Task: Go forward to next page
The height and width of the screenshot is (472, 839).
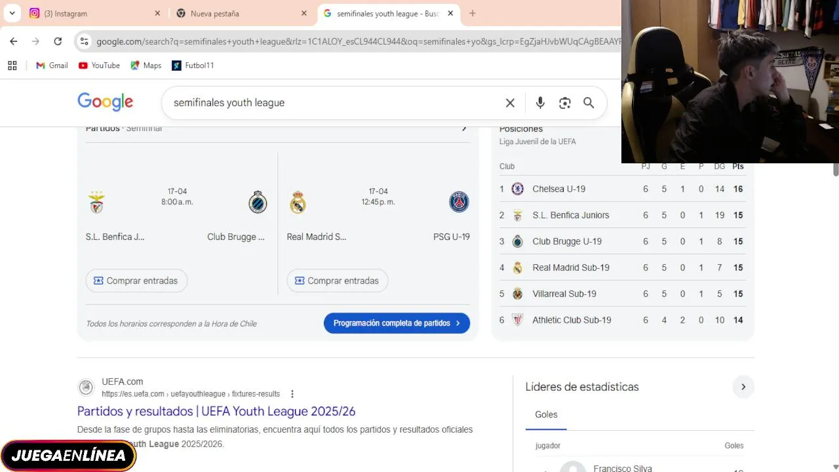Action: click(35, 41)
